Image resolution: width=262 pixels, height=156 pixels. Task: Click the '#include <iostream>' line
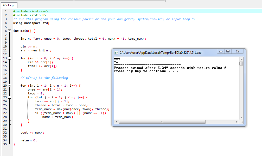(x=31, y=11)
